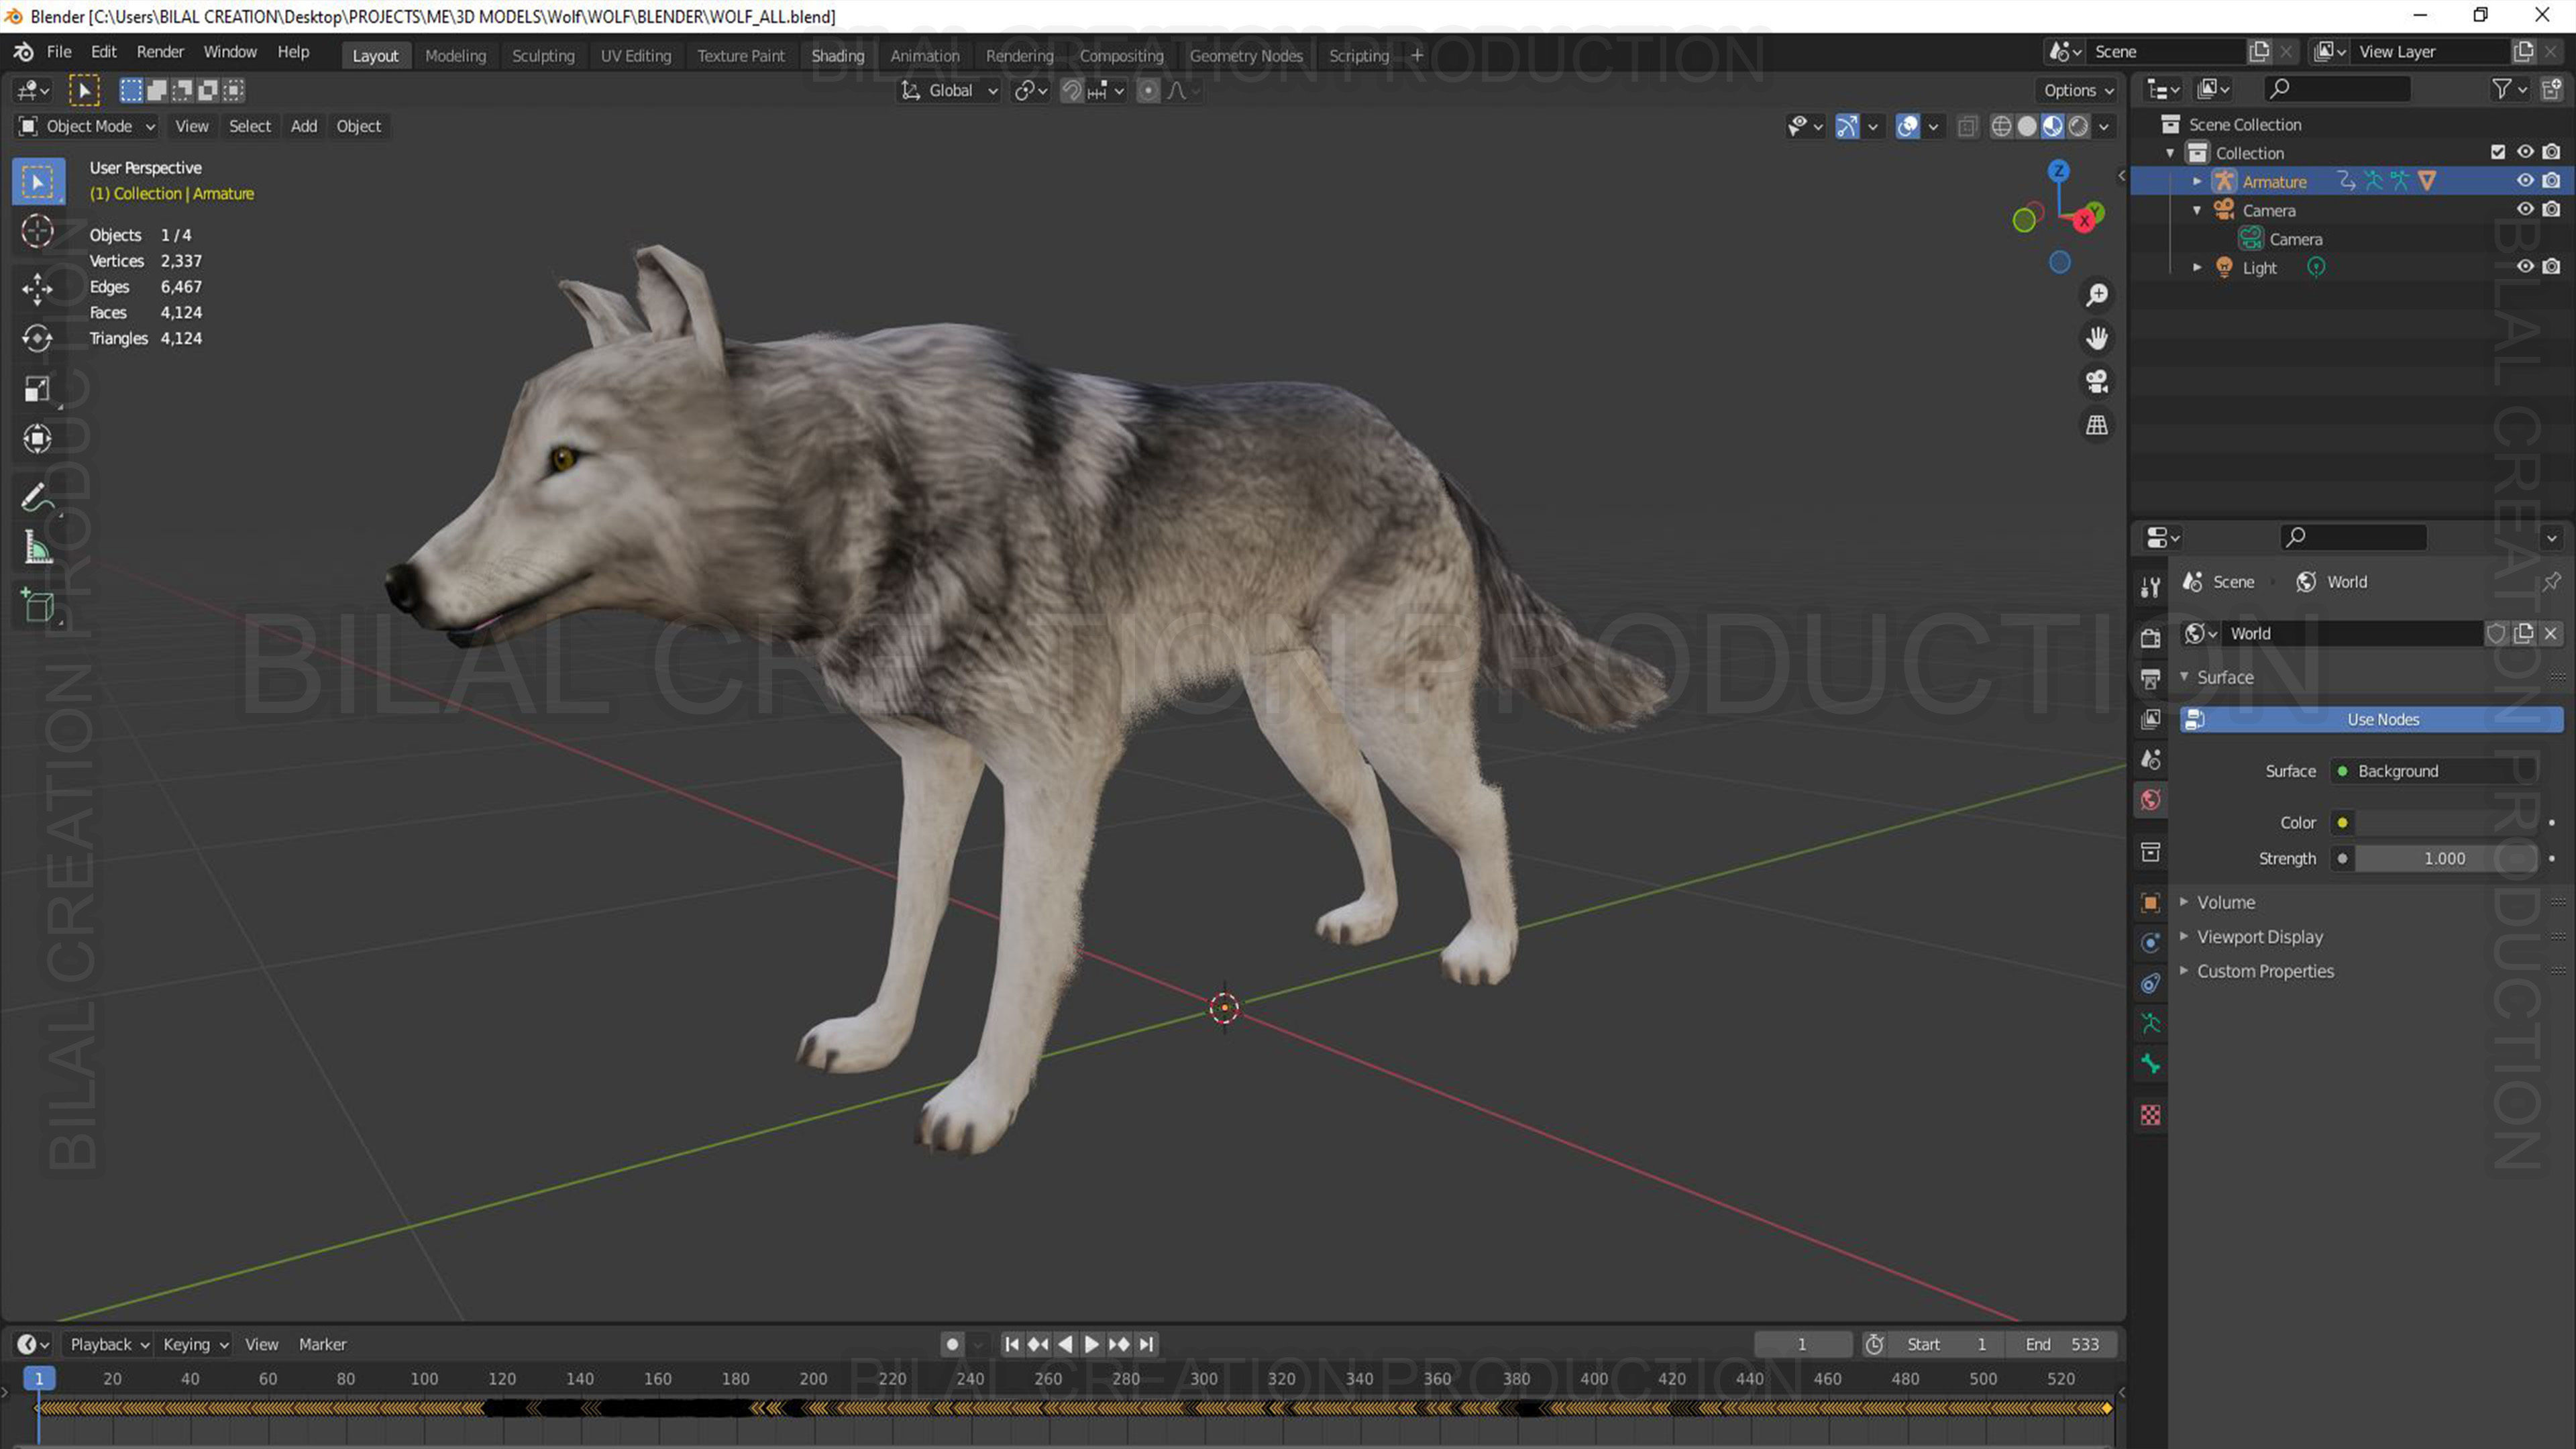Open the Tool properties tab
Image resolution: width=2576 pixels, height=1449 pixels.
click(2150, 587)
